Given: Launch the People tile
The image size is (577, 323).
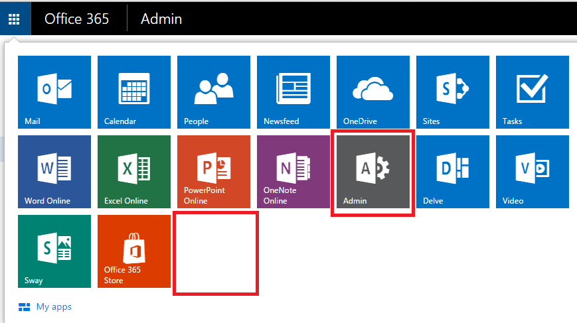Looking at the screenshot, I should (x=214, y=92).
